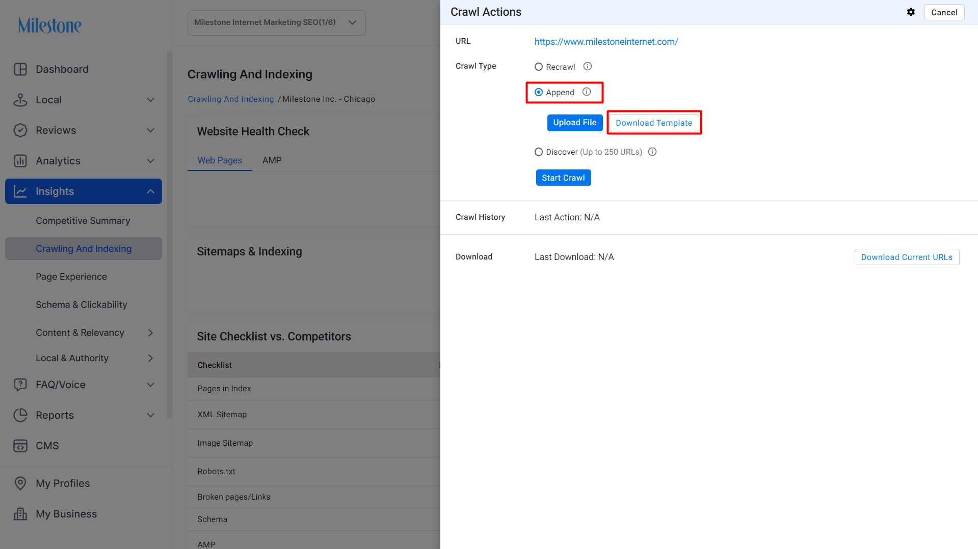The width and height of the screenshot is (978, 549).
Task: Show info for Discover option
Action: coord(652,152)
